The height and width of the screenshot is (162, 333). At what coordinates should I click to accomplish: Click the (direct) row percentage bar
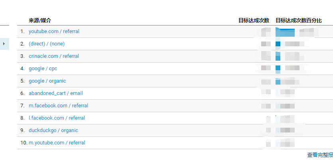(x=278, y=44)
